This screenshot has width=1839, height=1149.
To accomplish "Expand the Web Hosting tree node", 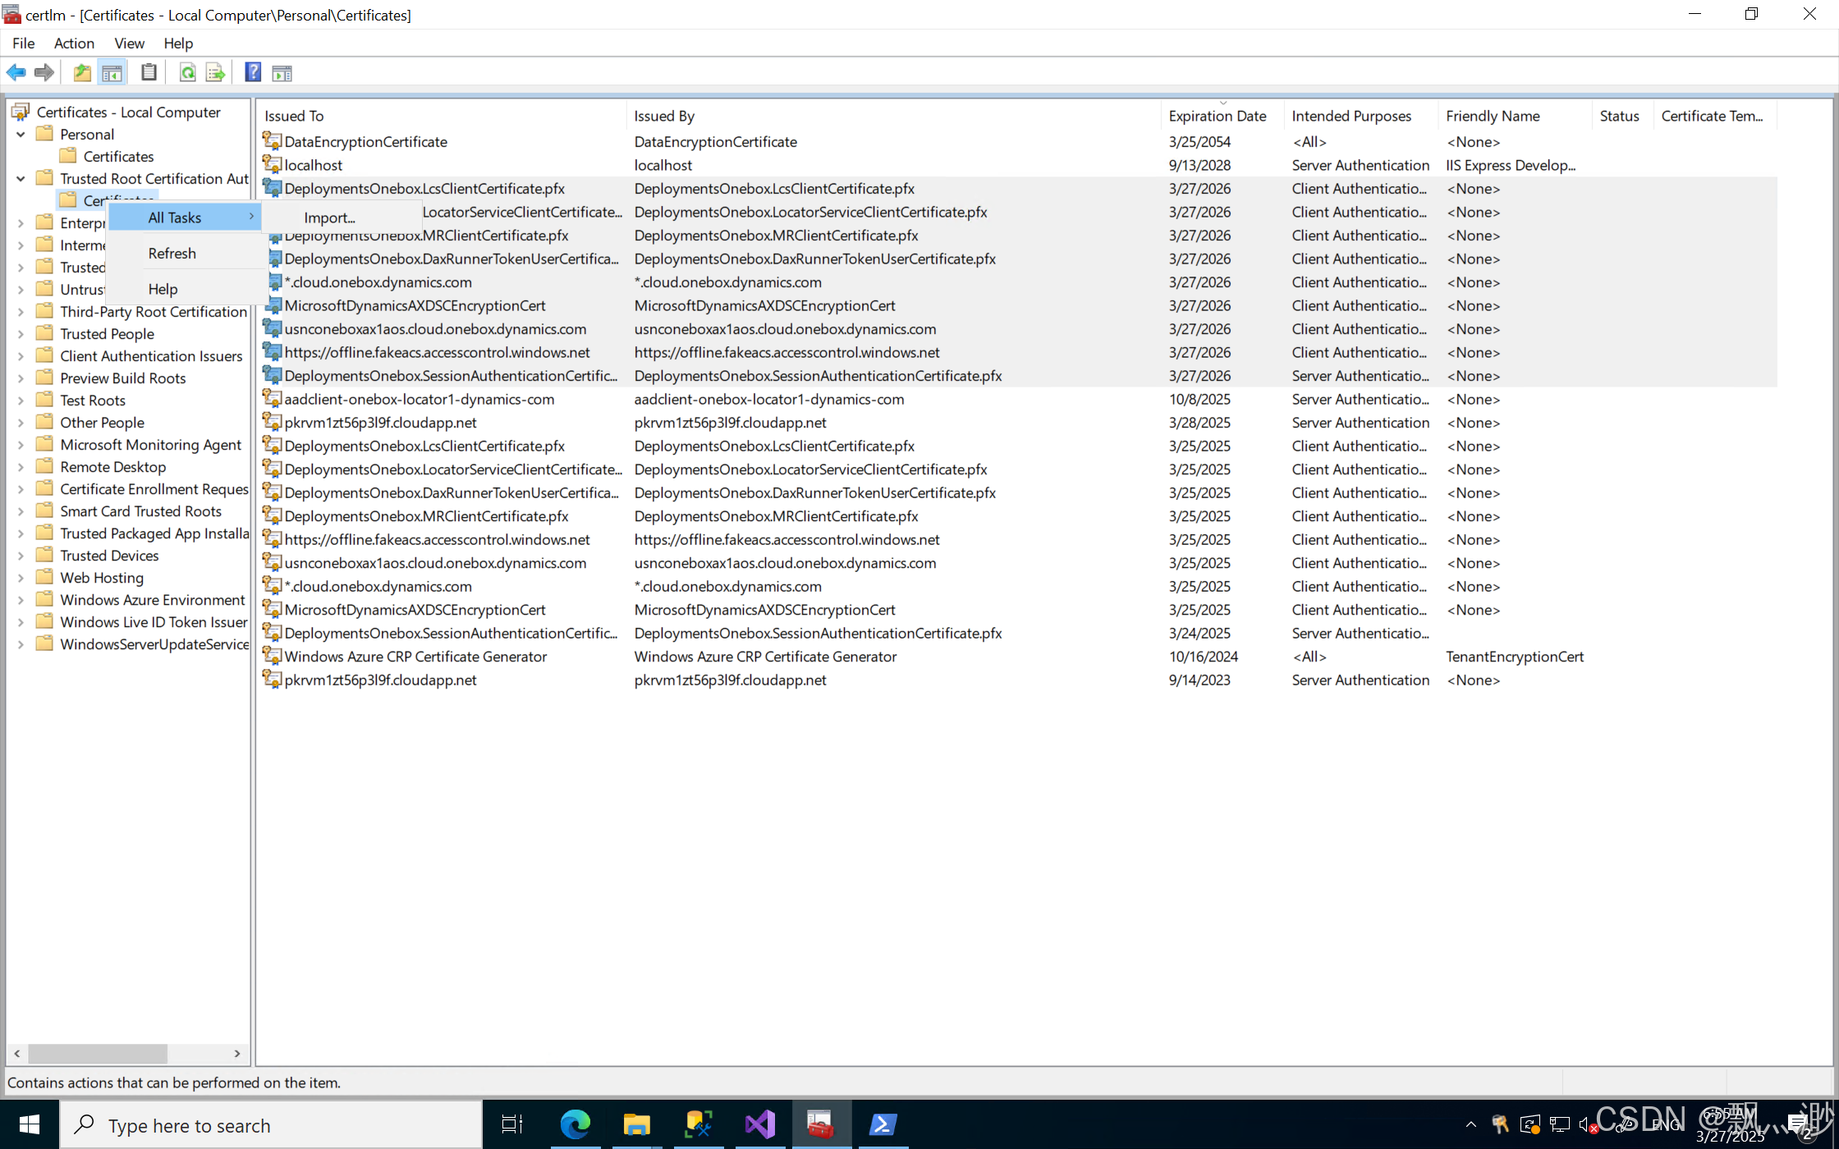I will point(21,578).
